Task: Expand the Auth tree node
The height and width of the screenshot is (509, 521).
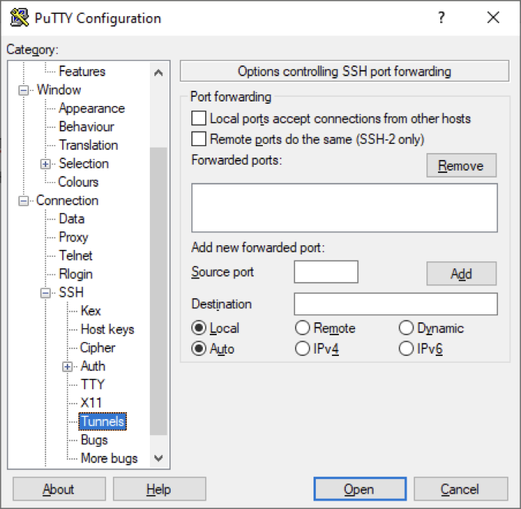Action: click(x=68, y=367)
